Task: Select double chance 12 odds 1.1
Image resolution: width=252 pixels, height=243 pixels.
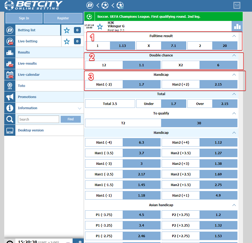Action: [x=142, y=65]
